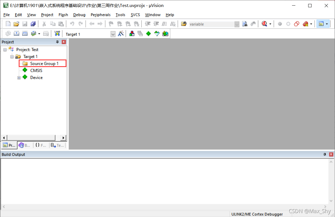Open the Peripherals menu

100,15
